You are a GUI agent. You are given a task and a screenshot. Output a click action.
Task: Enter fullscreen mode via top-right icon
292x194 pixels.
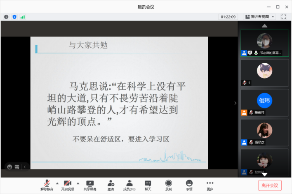point(284,17)
